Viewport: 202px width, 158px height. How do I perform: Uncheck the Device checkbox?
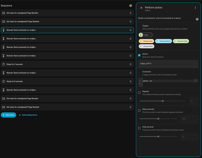pyautogui.click(x=139, y=55)
